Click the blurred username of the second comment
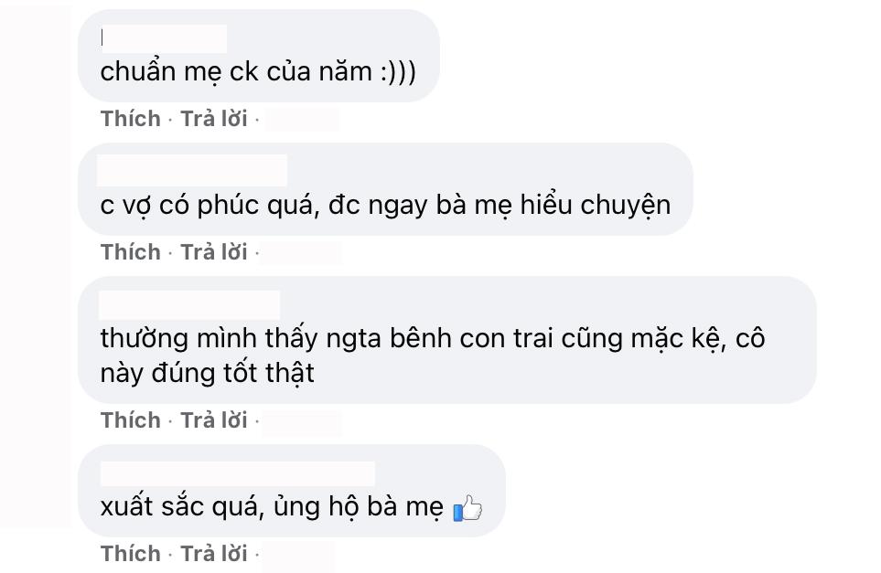881x573 pixels. point(194,171)
